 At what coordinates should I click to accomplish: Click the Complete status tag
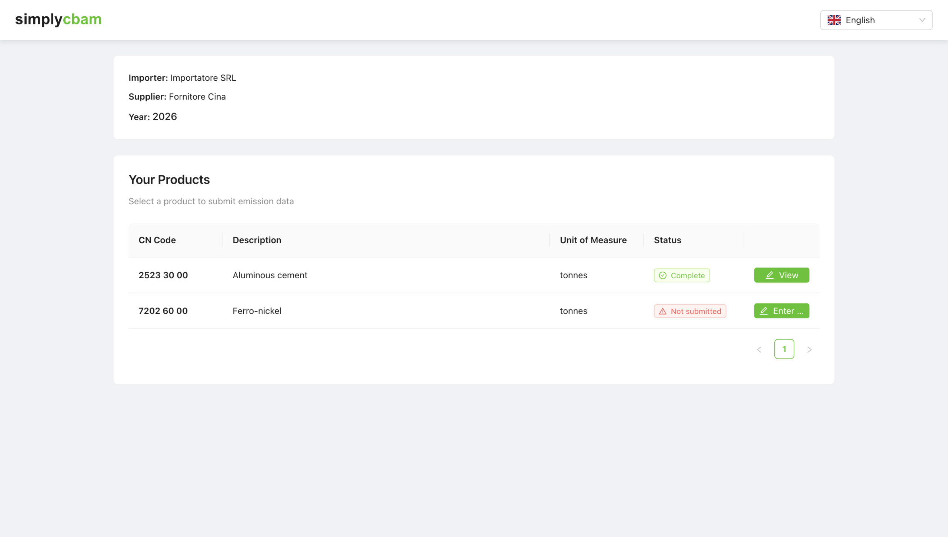(681, 275)
